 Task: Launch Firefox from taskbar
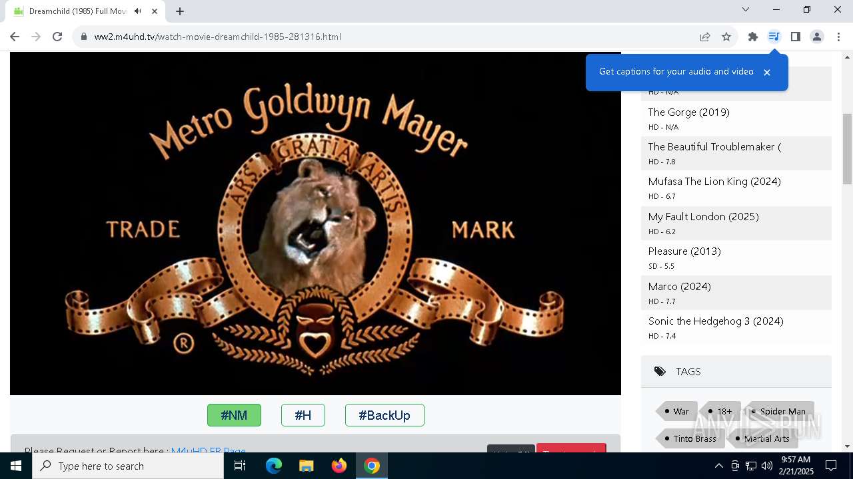[339, 466]
